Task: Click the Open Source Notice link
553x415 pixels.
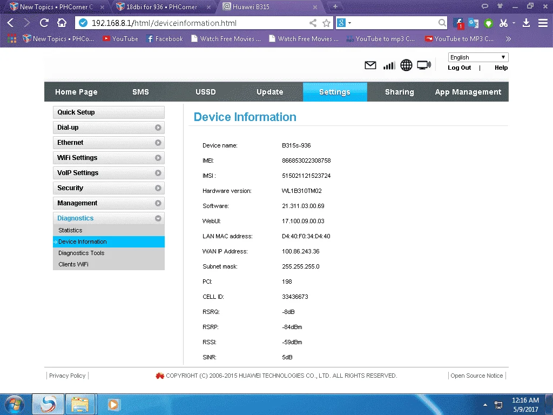Action: coord(476,376)
